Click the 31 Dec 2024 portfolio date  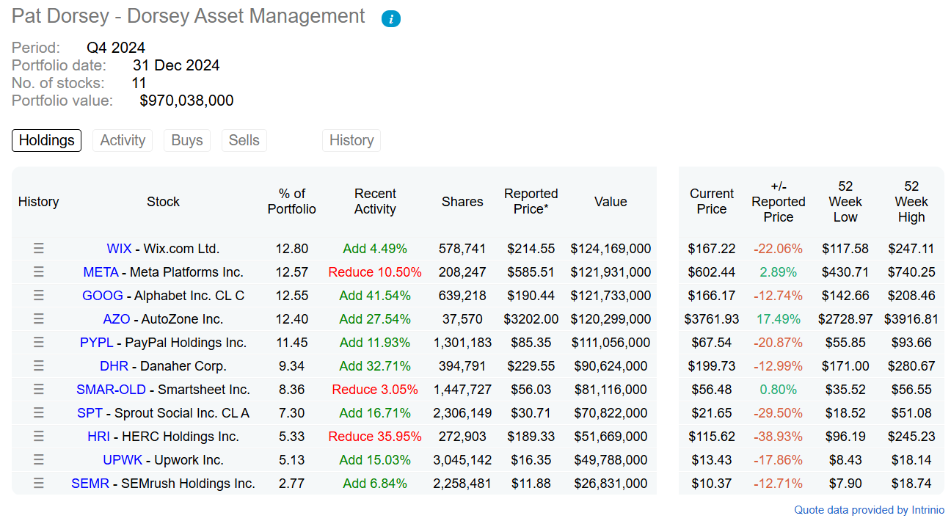point(176,65)
